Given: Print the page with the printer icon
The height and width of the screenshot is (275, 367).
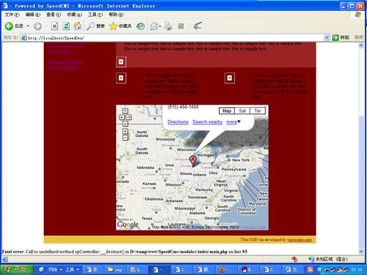Looking at the screenshot, I should pos(168,26).
